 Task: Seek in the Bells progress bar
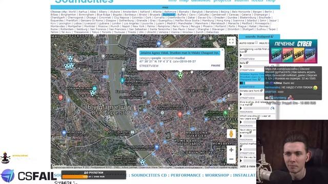tap(254, 66)
